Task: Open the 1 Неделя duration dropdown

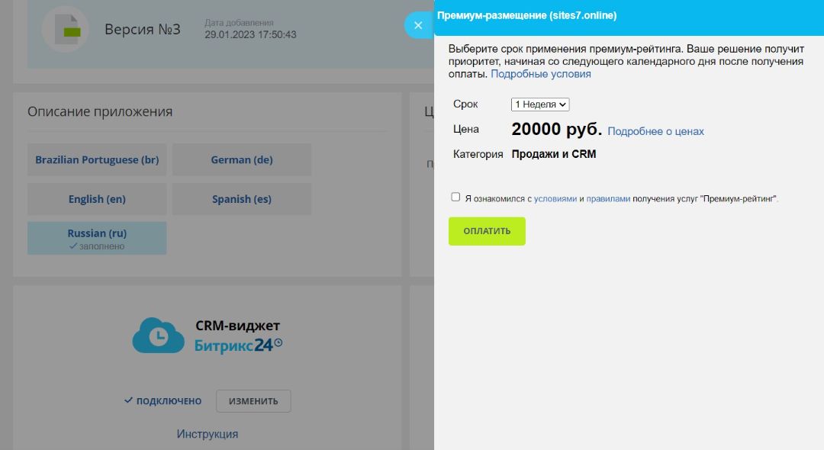Action: point(539,104)
